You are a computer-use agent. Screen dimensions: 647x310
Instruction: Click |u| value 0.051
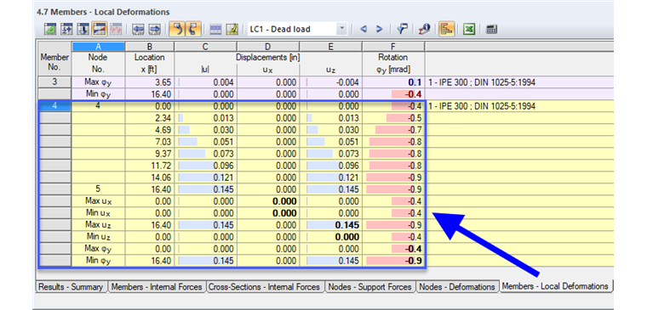click(x=205, y=142)
